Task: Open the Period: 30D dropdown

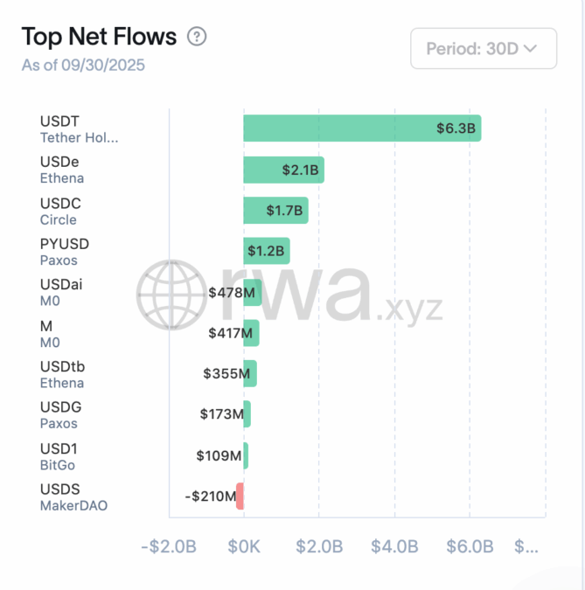Action: pos(484,48)
